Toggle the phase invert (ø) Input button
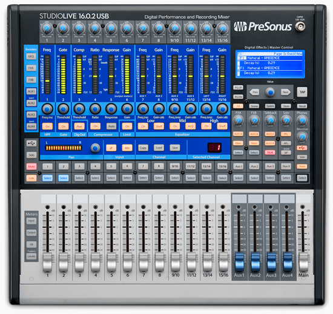333x314 pixels. click(111, 148)
